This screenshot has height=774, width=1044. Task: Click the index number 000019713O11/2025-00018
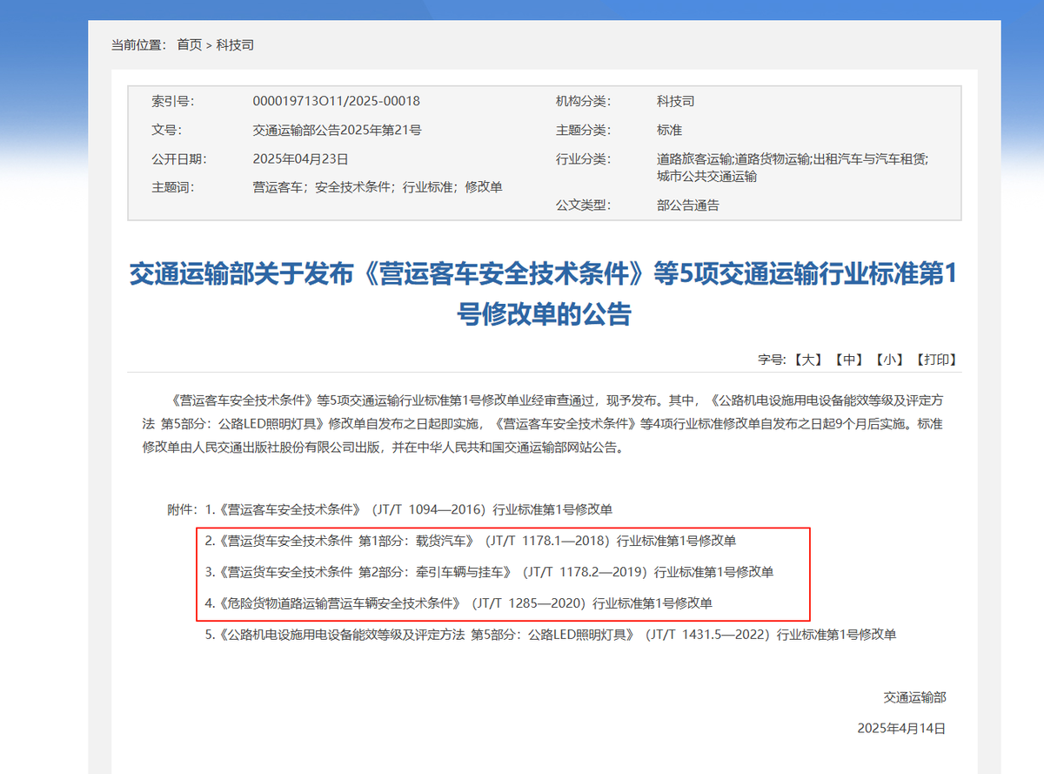[336, 101]
